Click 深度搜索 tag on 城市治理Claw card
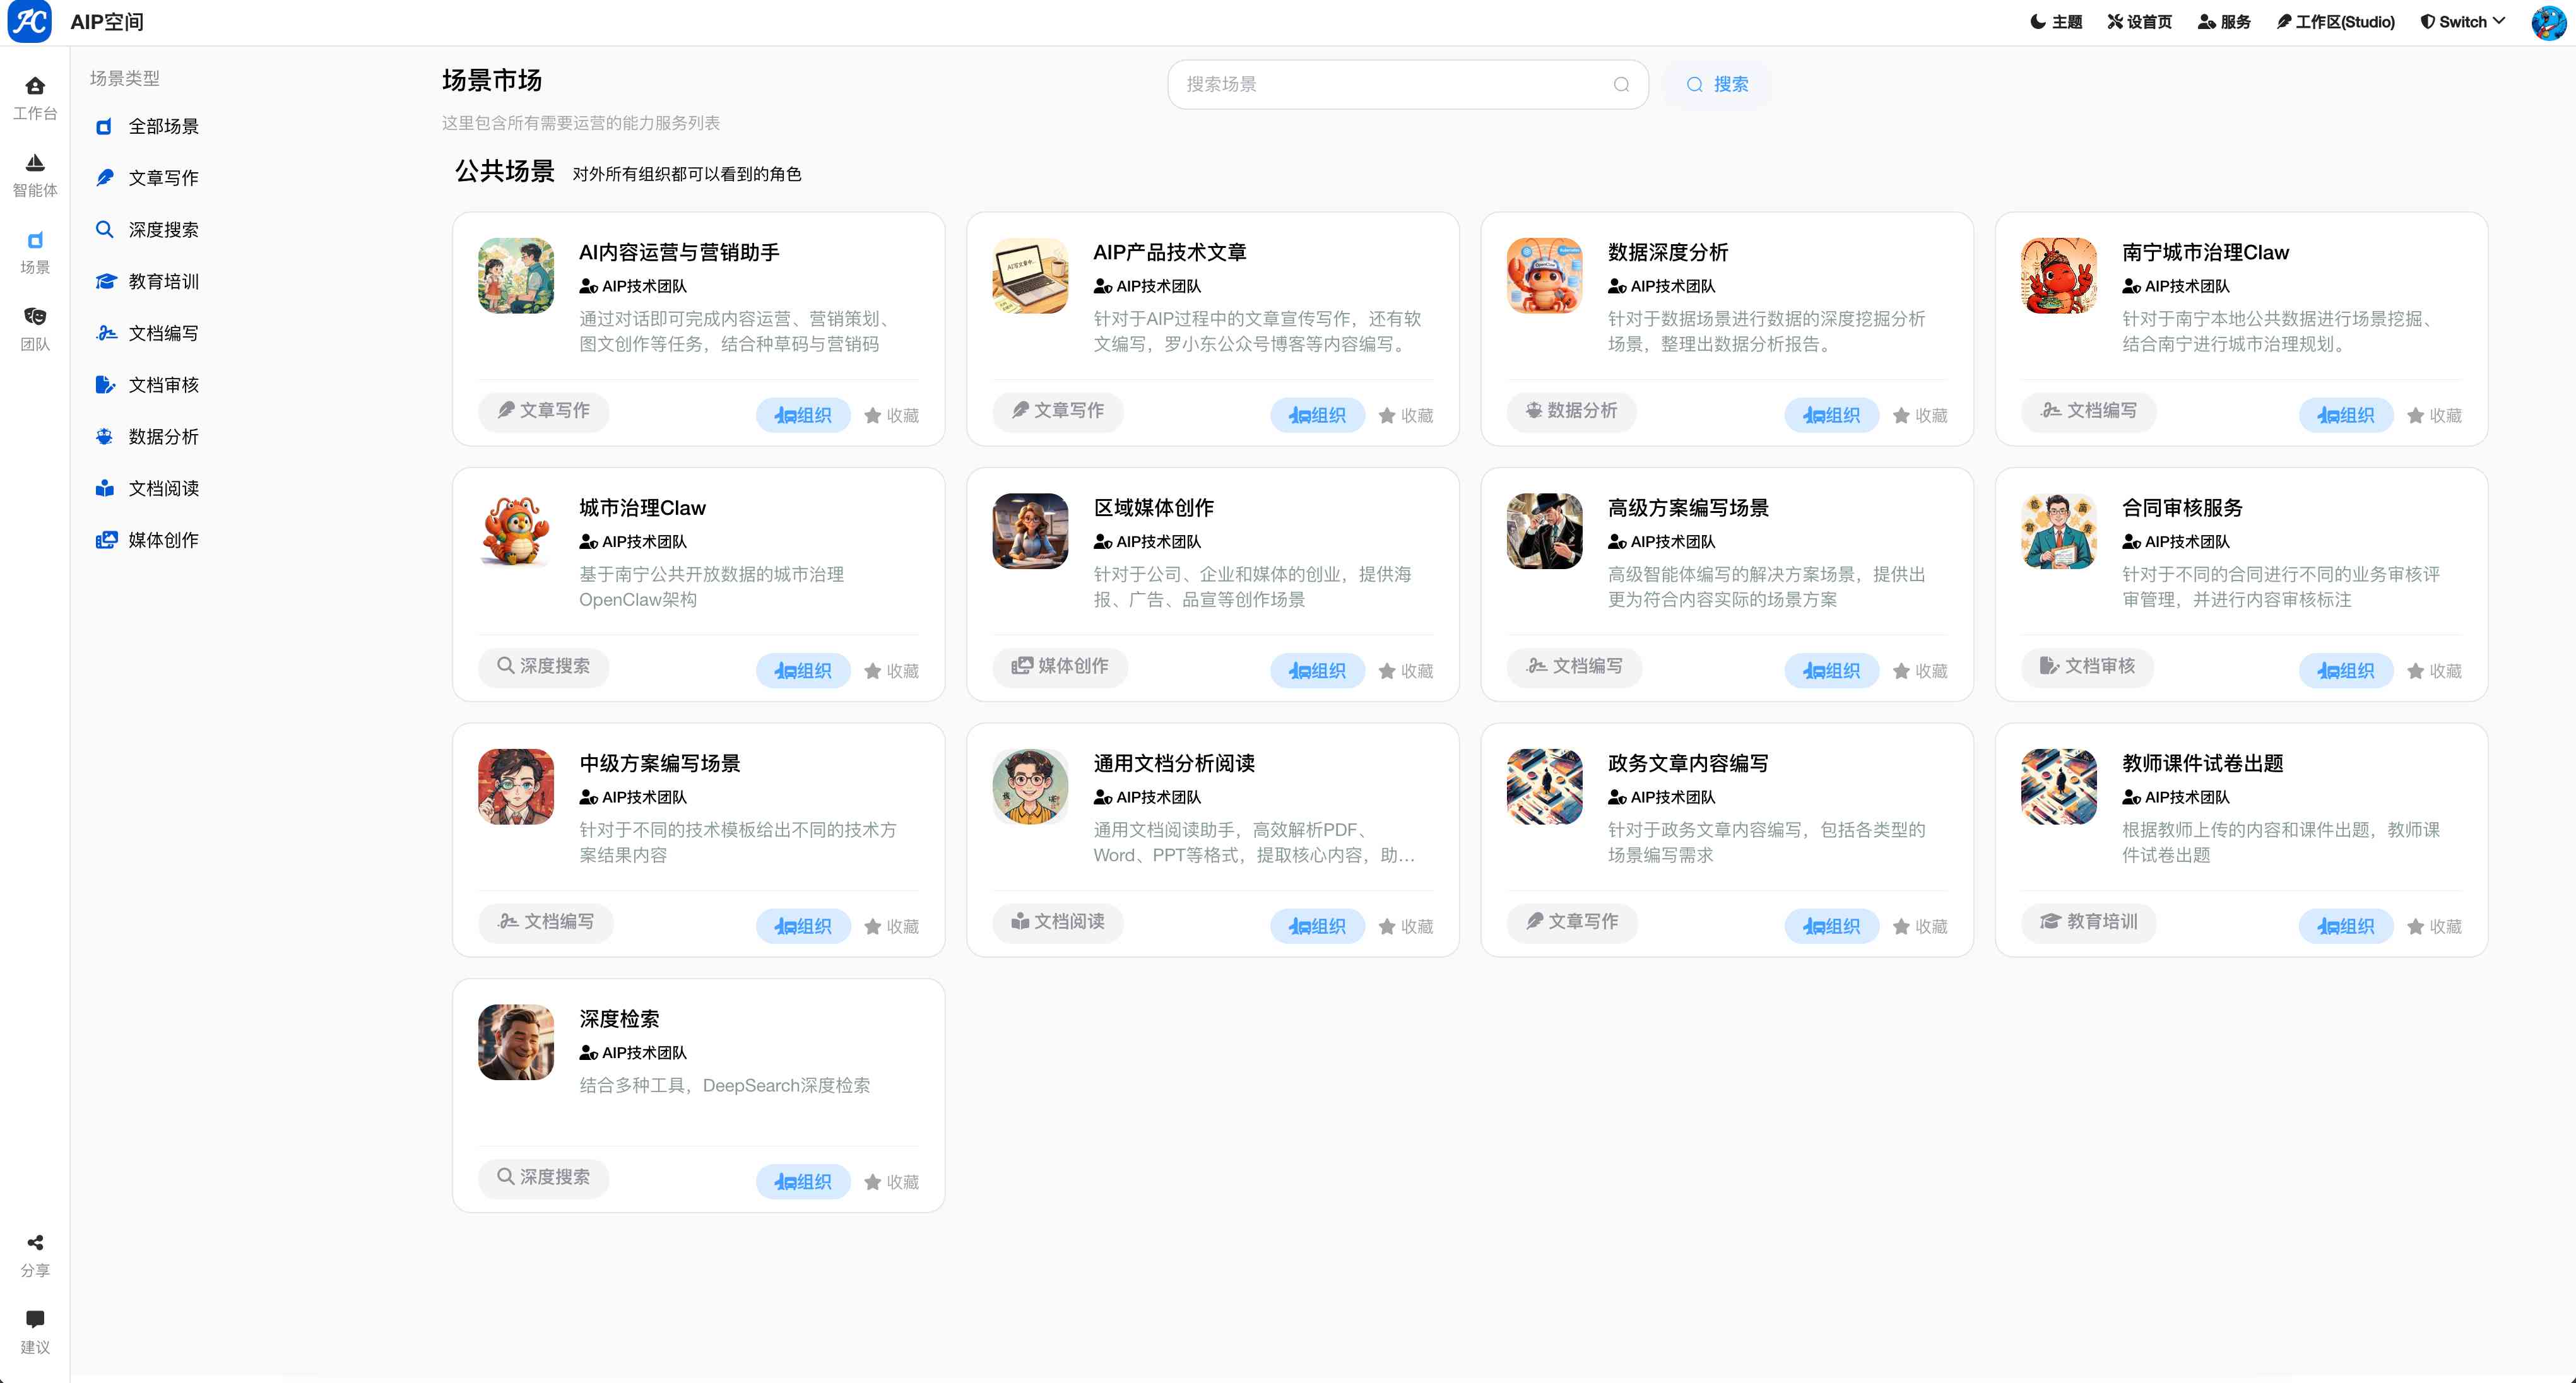 click(544, 667)
